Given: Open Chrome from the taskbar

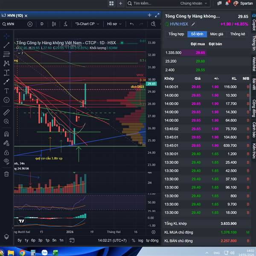Looking at the screenshot, I should [x=22, y=253].
